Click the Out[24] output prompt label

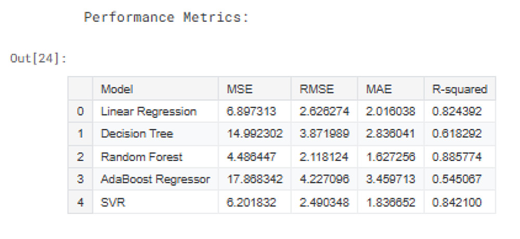(38, 58)
